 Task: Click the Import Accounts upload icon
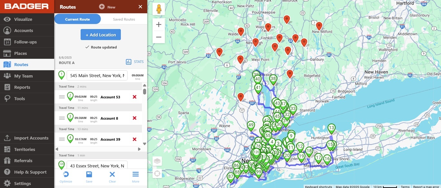[7, 138]
